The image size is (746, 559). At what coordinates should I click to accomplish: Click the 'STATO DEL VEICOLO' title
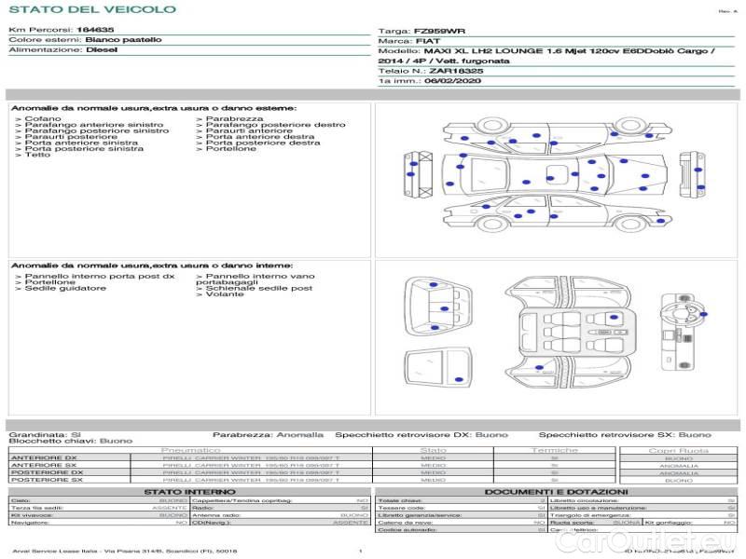click(91, 9)
